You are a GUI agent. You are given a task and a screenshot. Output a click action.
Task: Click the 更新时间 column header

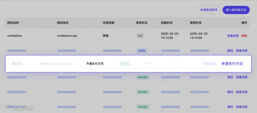196,23
